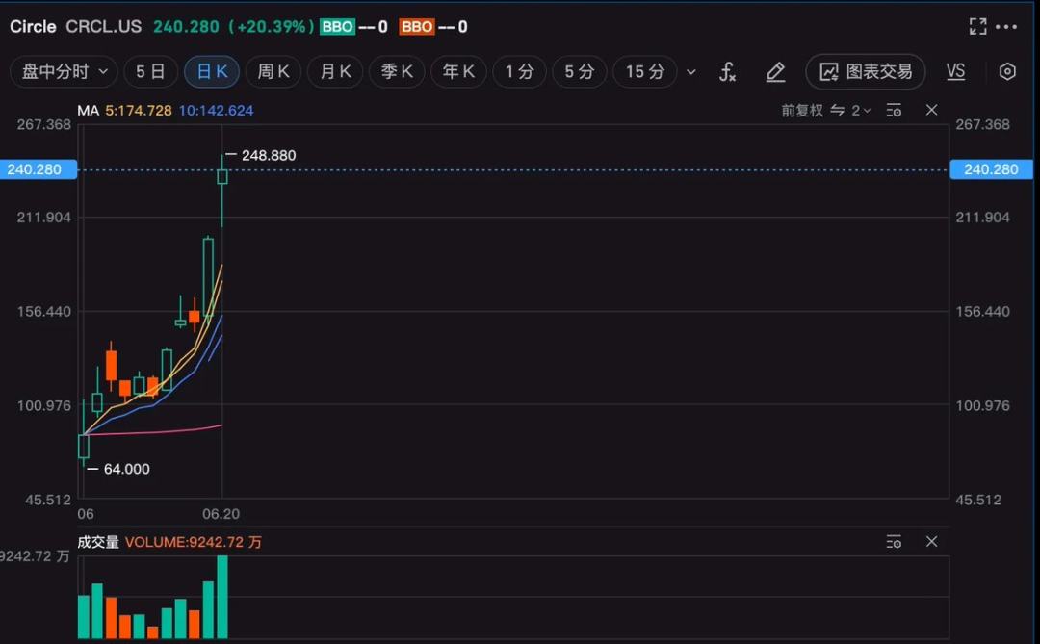
Task: Close the MA indicator overlay
Action: coord(931,111)
